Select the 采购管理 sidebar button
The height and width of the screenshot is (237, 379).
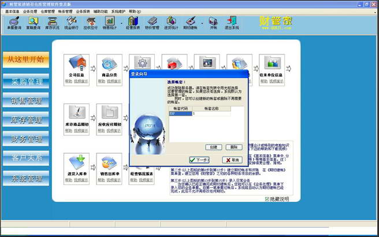coord(26,81)
